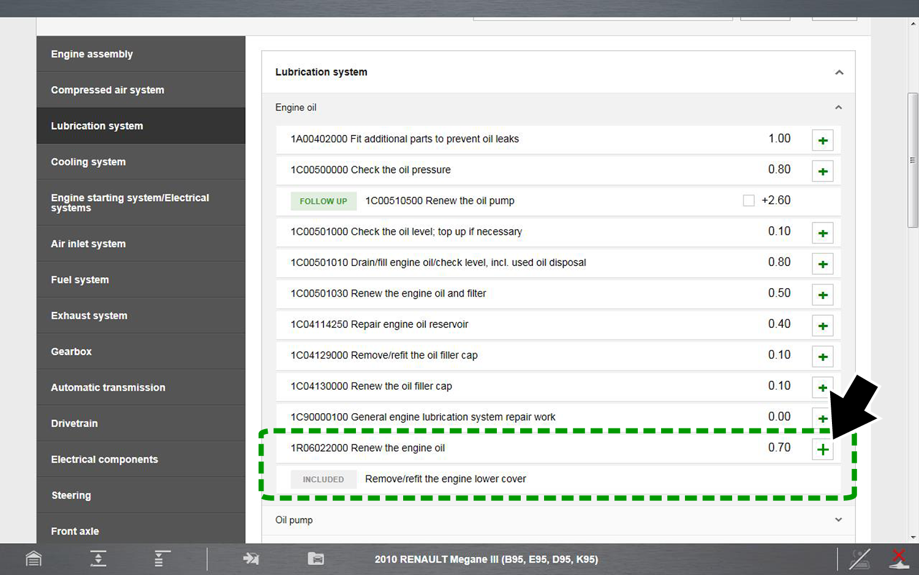Open the vehicle folder icon in bottom bar
The image size is (919, 575).
coord(316,558)
